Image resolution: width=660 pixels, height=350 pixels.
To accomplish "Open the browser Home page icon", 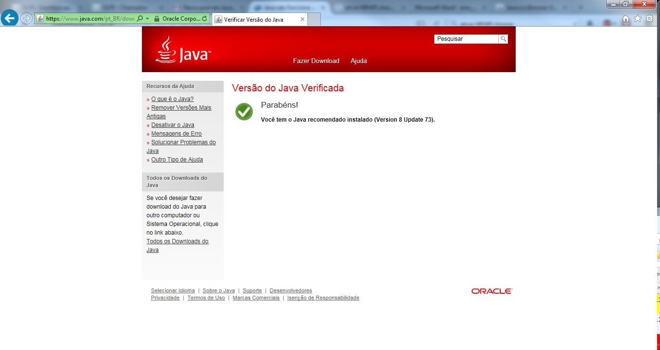I will [626, 19].
